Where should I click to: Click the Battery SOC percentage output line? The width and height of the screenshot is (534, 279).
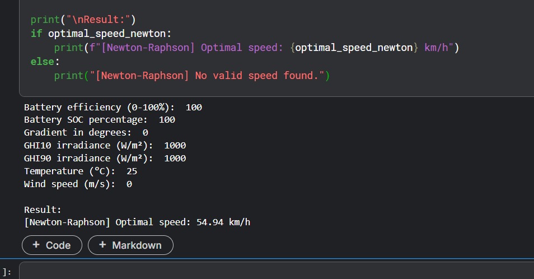click(99, 120)
